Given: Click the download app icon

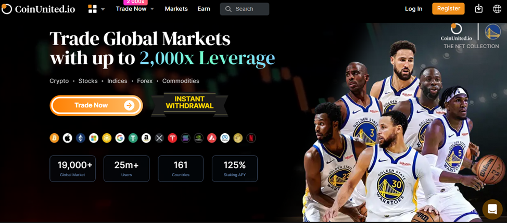Looking at the screenshot, I should (x=478, y=9).
